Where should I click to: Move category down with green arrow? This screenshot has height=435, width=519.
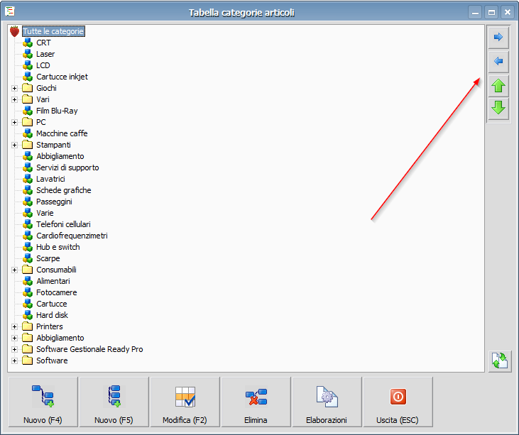498,108
